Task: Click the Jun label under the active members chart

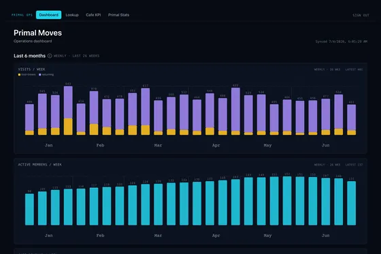Action: tap(326, 236)
